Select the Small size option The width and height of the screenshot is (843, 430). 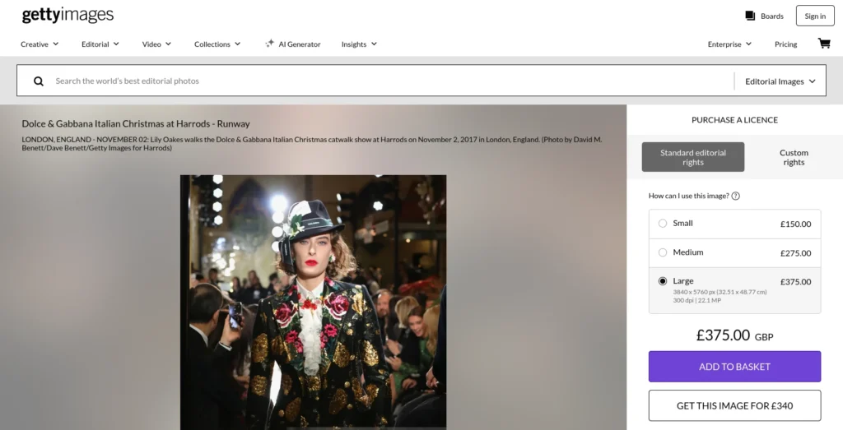(x=734, y=224)
